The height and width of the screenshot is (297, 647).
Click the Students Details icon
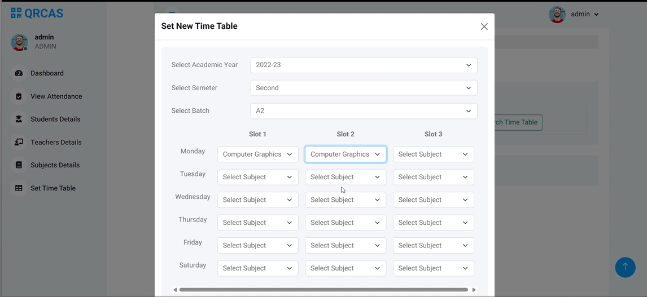(19, 119)
